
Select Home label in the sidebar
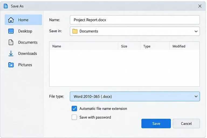[x=23, y=20]
